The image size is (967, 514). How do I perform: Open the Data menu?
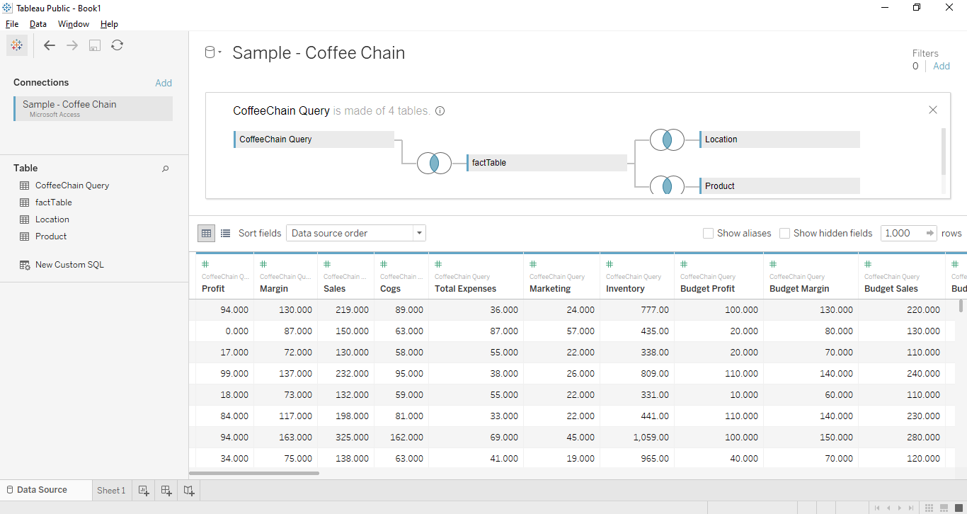(x=38, y=24)
